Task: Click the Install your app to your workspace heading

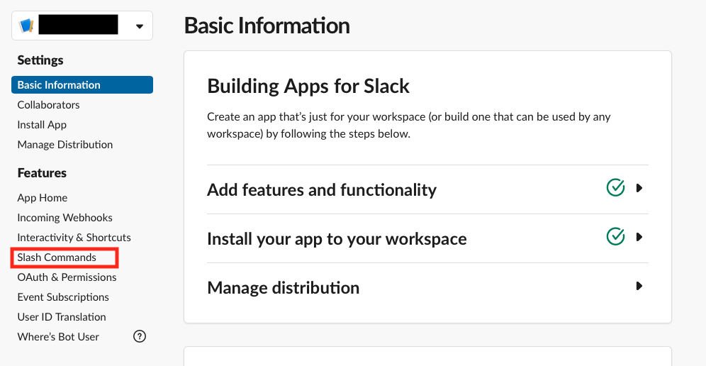Action: pos(337,239)
